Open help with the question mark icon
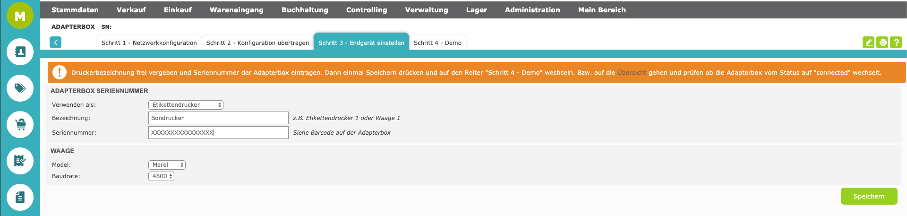Image resolution: width=907 pixels, height=216 pixels. (896, 43)
